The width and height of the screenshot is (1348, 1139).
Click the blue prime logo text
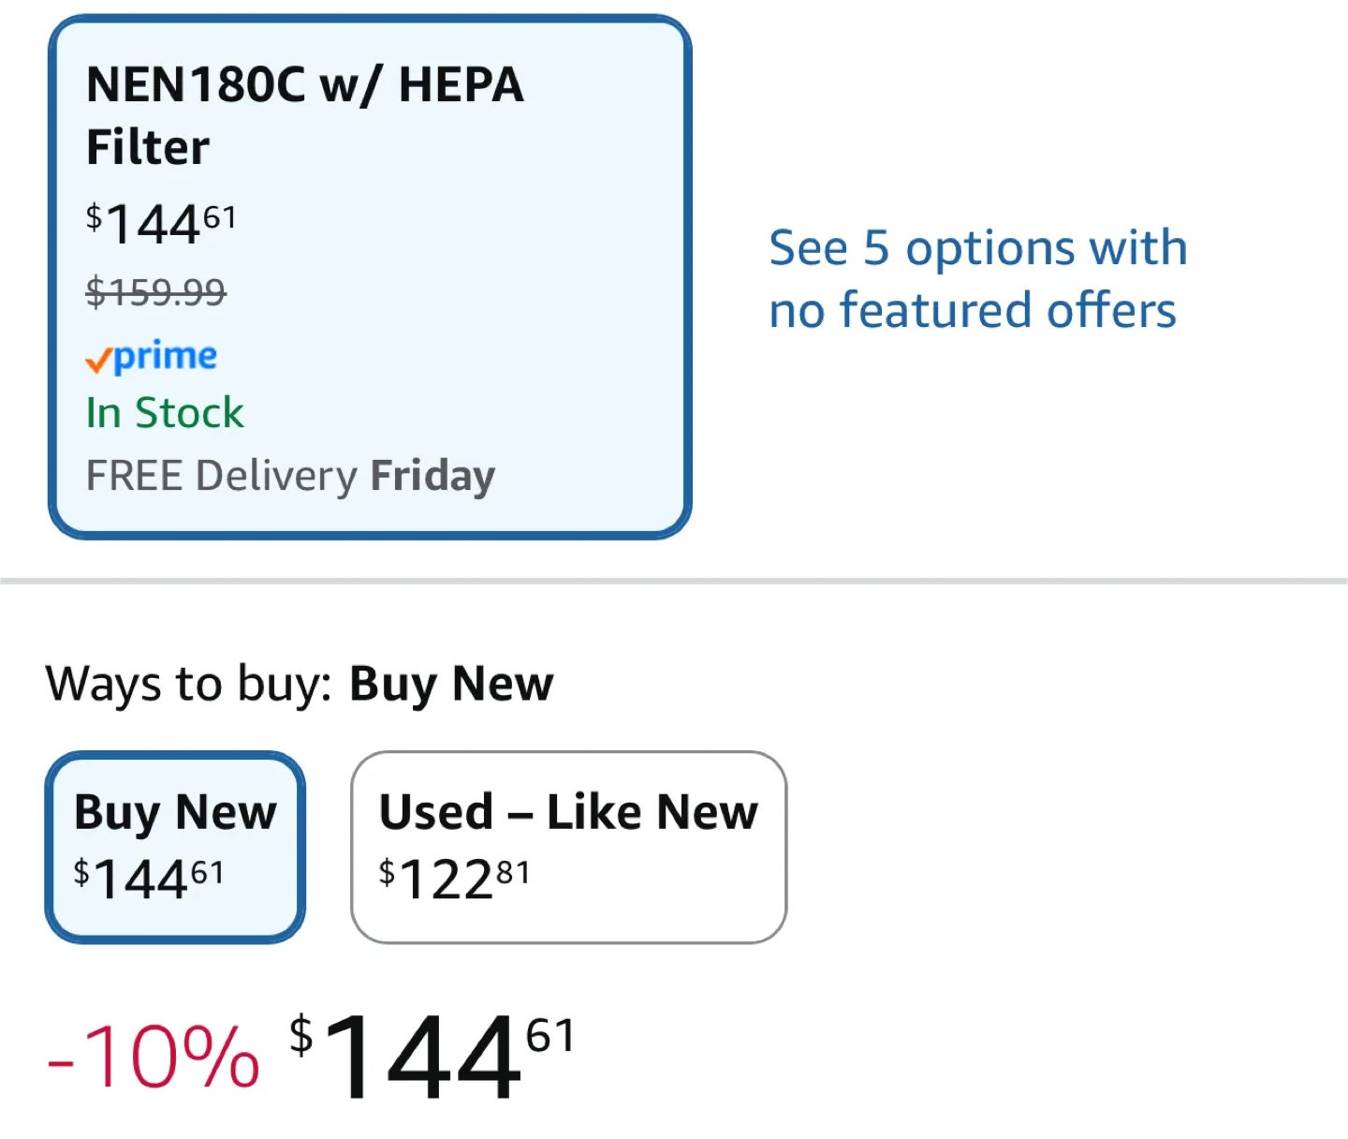pos(165,356)
